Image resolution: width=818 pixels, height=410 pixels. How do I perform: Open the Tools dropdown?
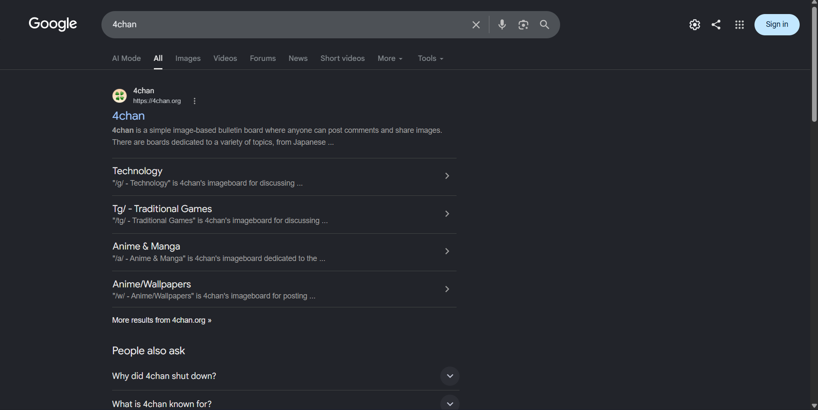pos(431,58)
